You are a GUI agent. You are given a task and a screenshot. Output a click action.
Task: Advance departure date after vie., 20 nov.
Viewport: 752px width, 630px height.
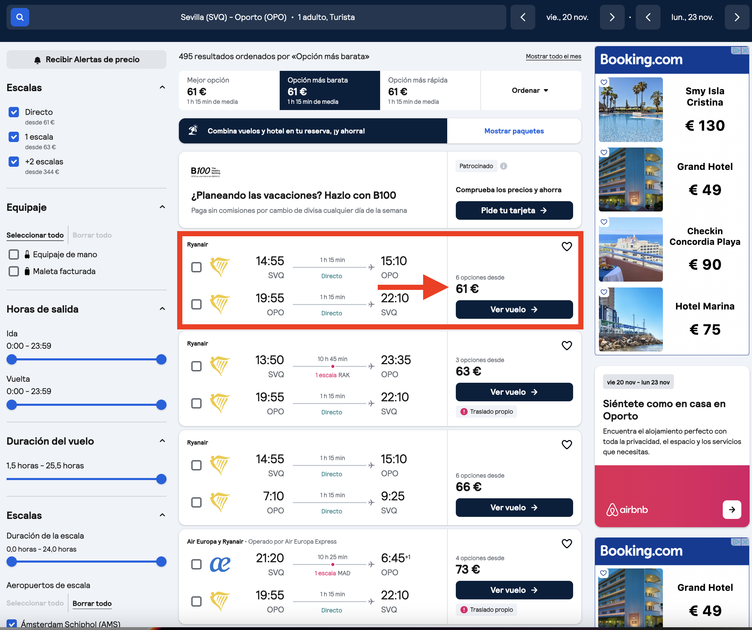click(x=612, y=17)
